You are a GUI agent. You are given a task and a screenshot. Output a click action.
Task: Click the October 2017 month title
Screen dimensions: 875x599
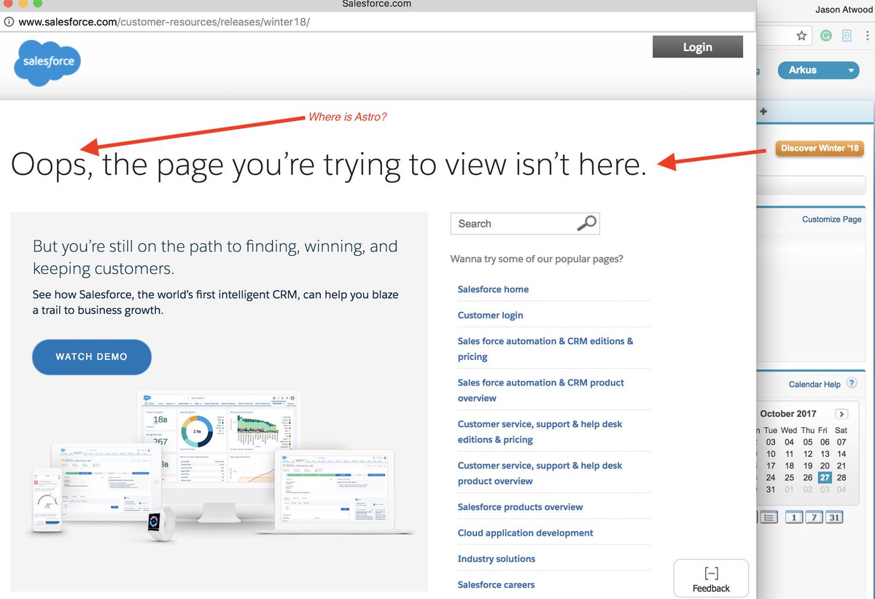[788, 413]
